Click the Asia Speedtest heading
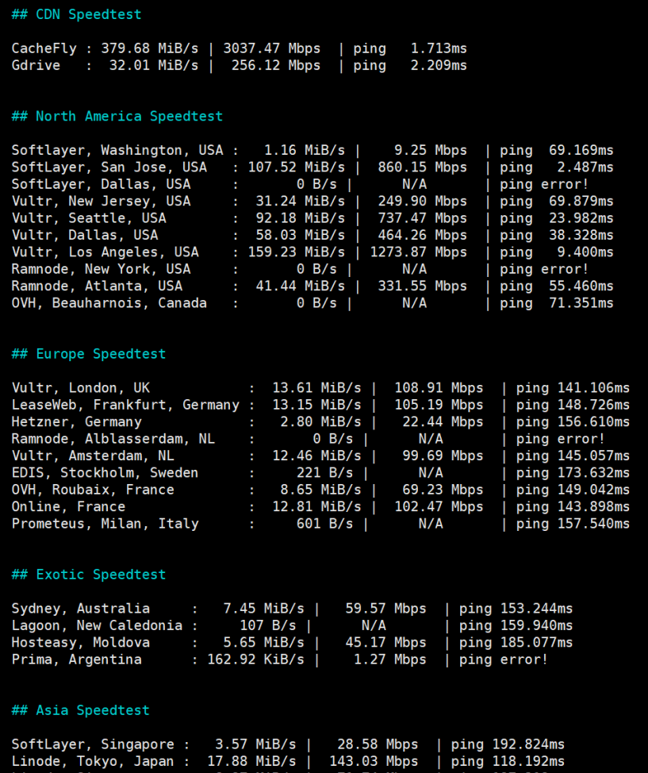 [x=80, y=710]
